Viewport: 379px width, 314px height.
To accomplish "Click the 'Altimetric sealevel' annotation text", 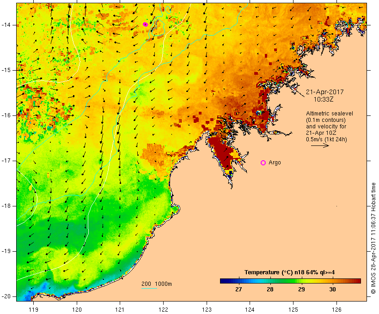I will pos(330,114).
